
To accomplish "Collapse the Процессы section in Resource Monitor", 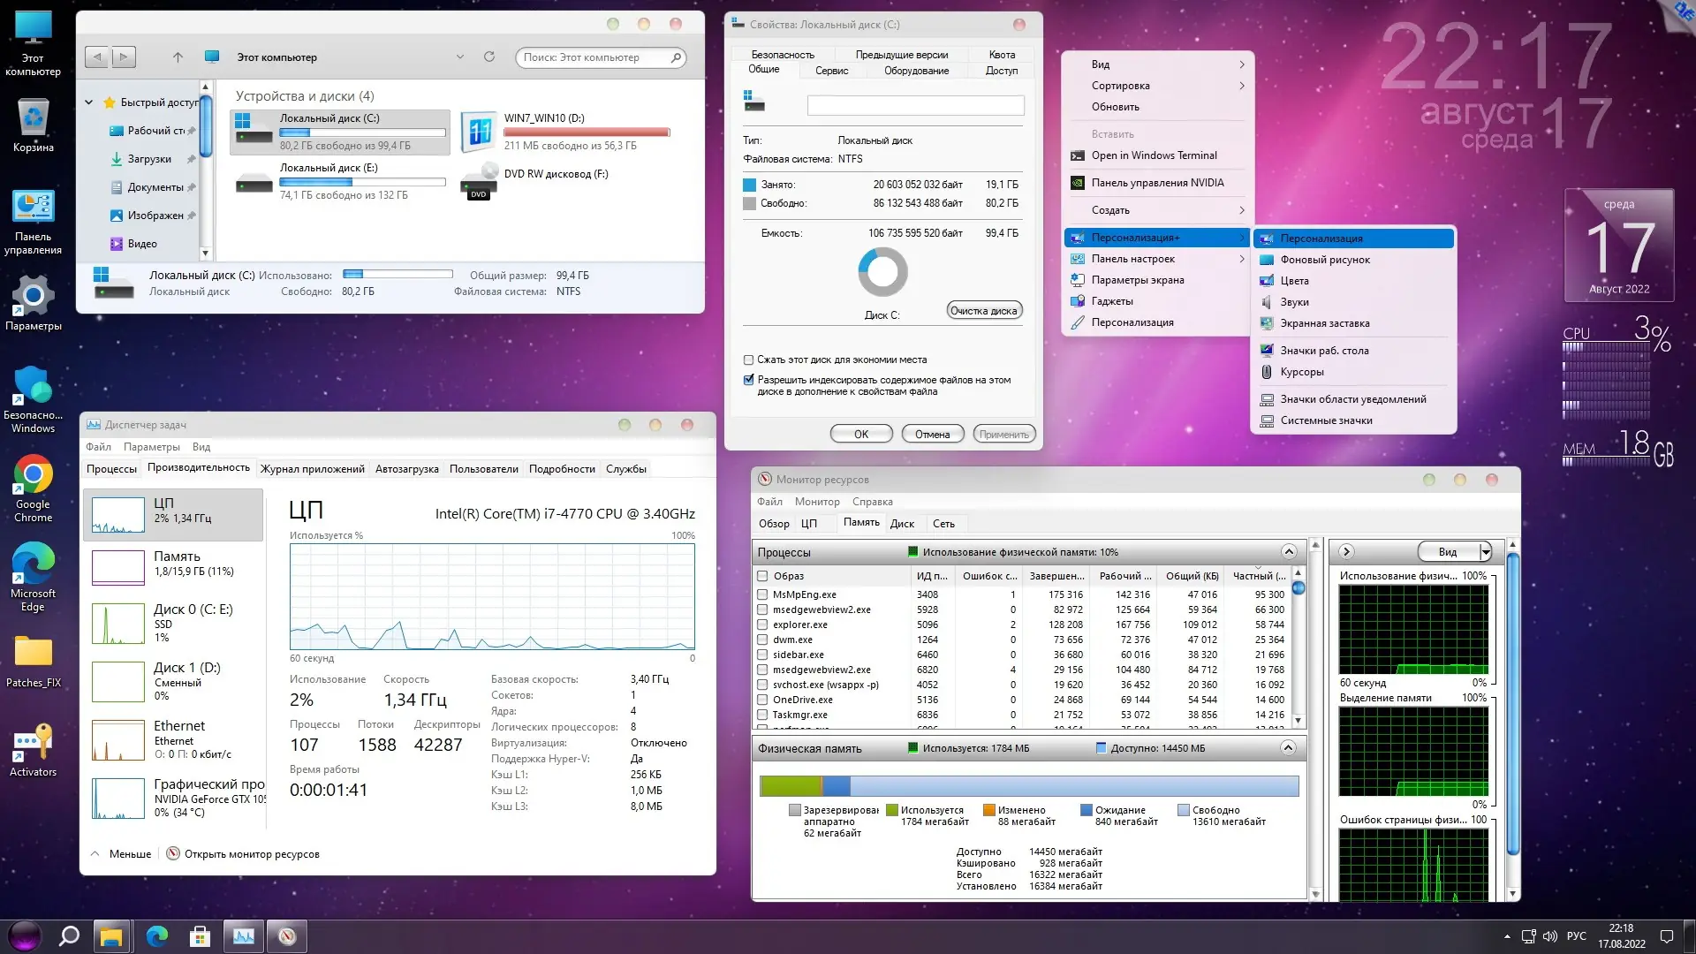I will click(x=1288, y=551).
